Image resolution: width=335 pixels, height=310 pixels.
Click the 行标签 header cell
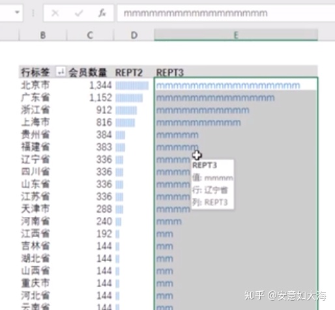click(35, 72)
